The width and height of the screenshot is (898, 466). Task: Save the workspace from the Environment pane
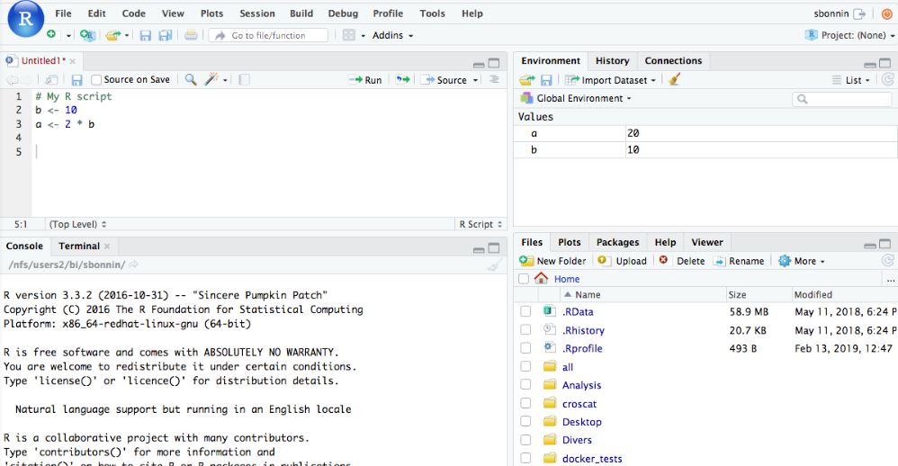[x=546, y=80]
